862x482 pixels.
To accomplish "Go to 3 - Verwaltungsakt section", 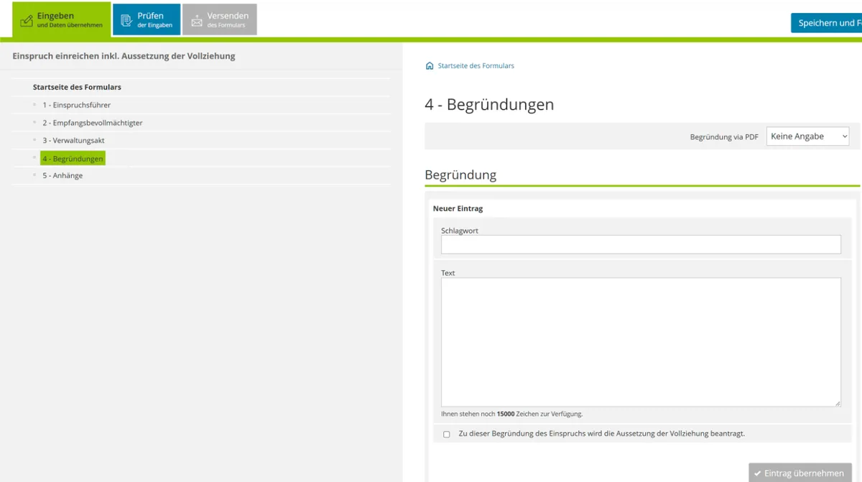I will point(73,140).
